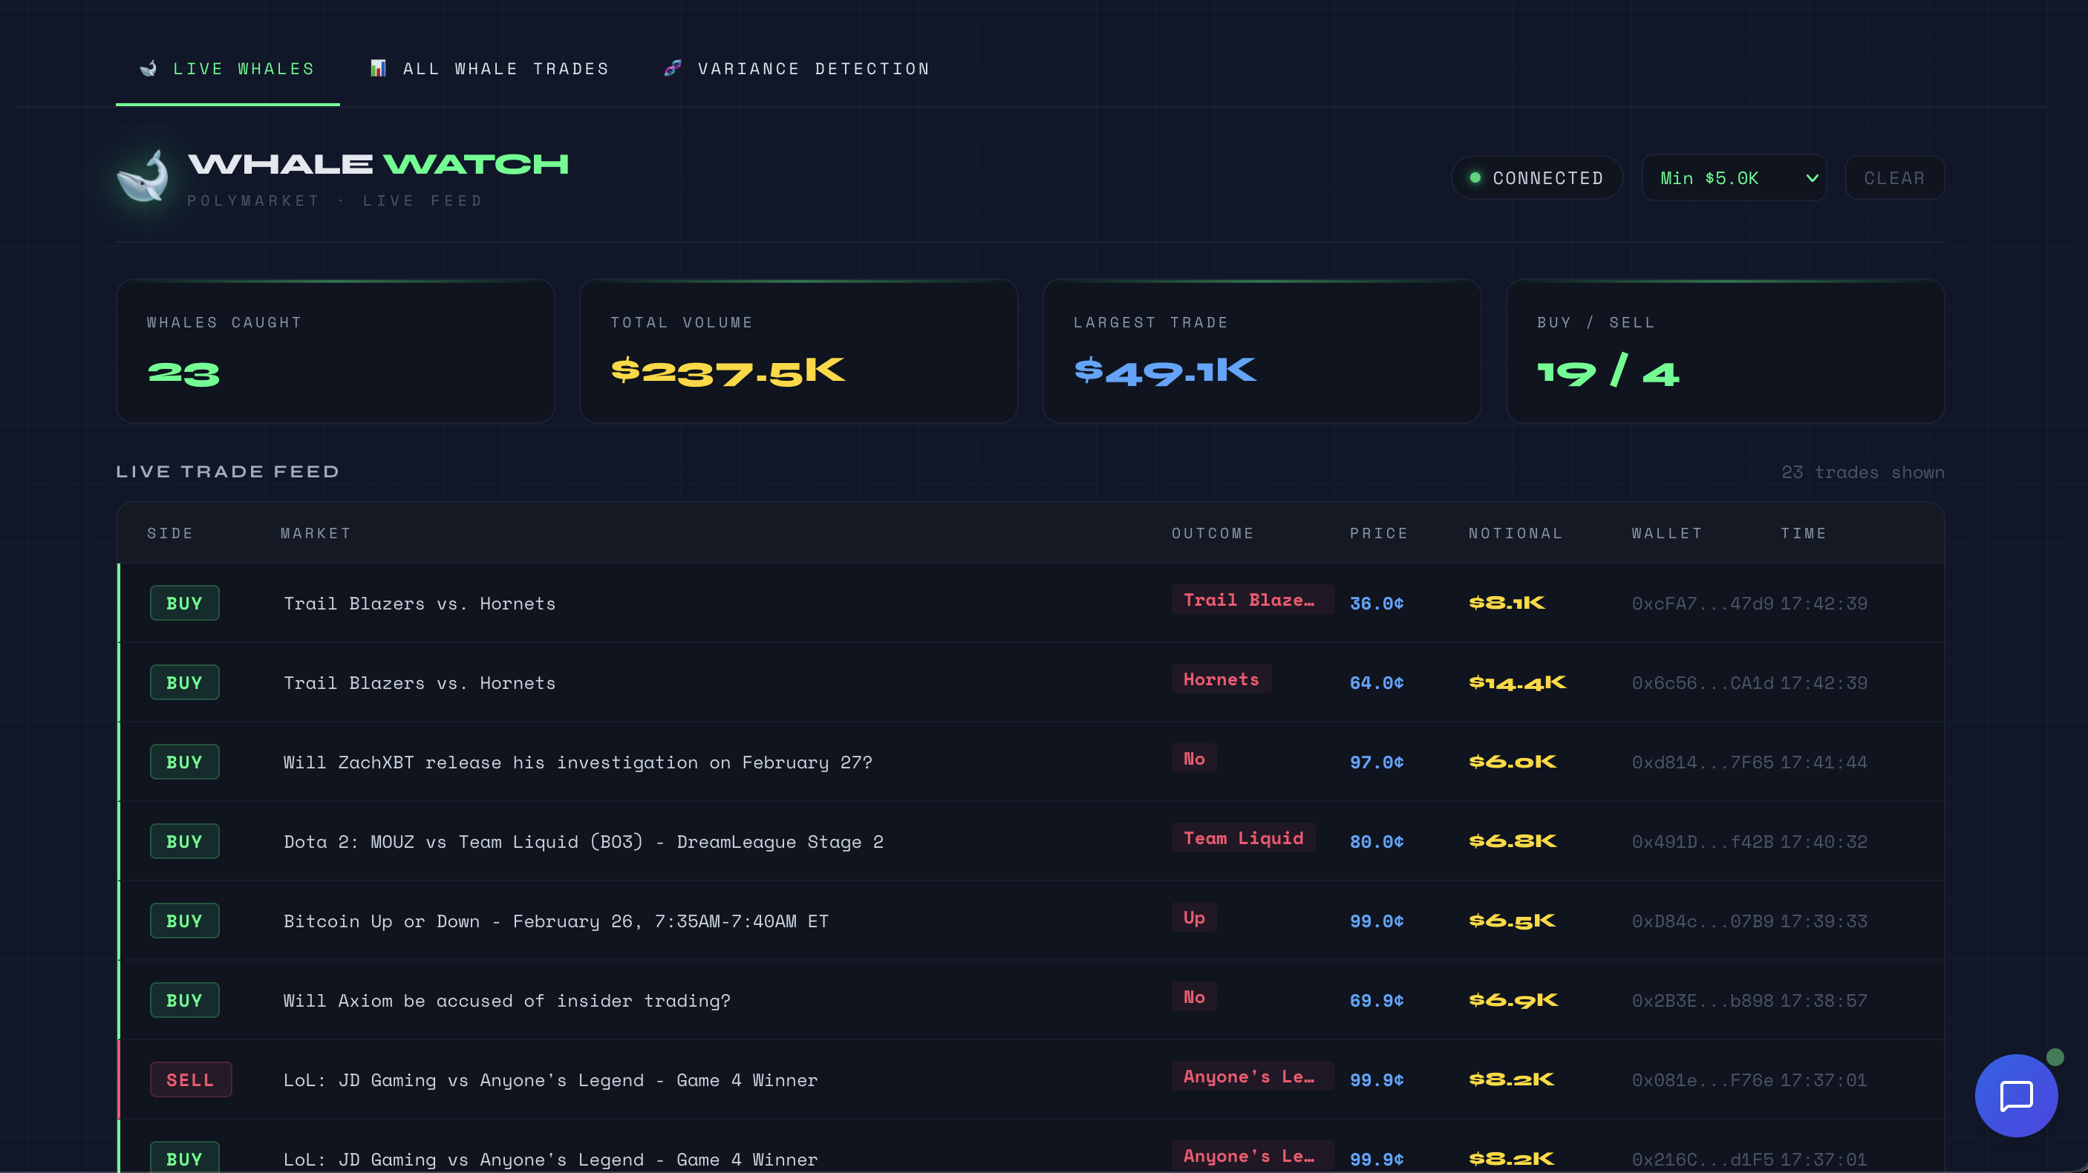Click the Variance Detection tab icon
The height and width of the screenshot is (1173, 2088).
[x=673, y=69]
